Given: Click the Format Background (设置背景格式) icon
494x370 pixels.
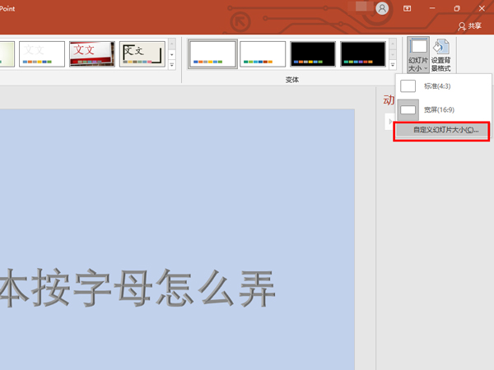Looking at the screenshot, I should click(441, 54).
